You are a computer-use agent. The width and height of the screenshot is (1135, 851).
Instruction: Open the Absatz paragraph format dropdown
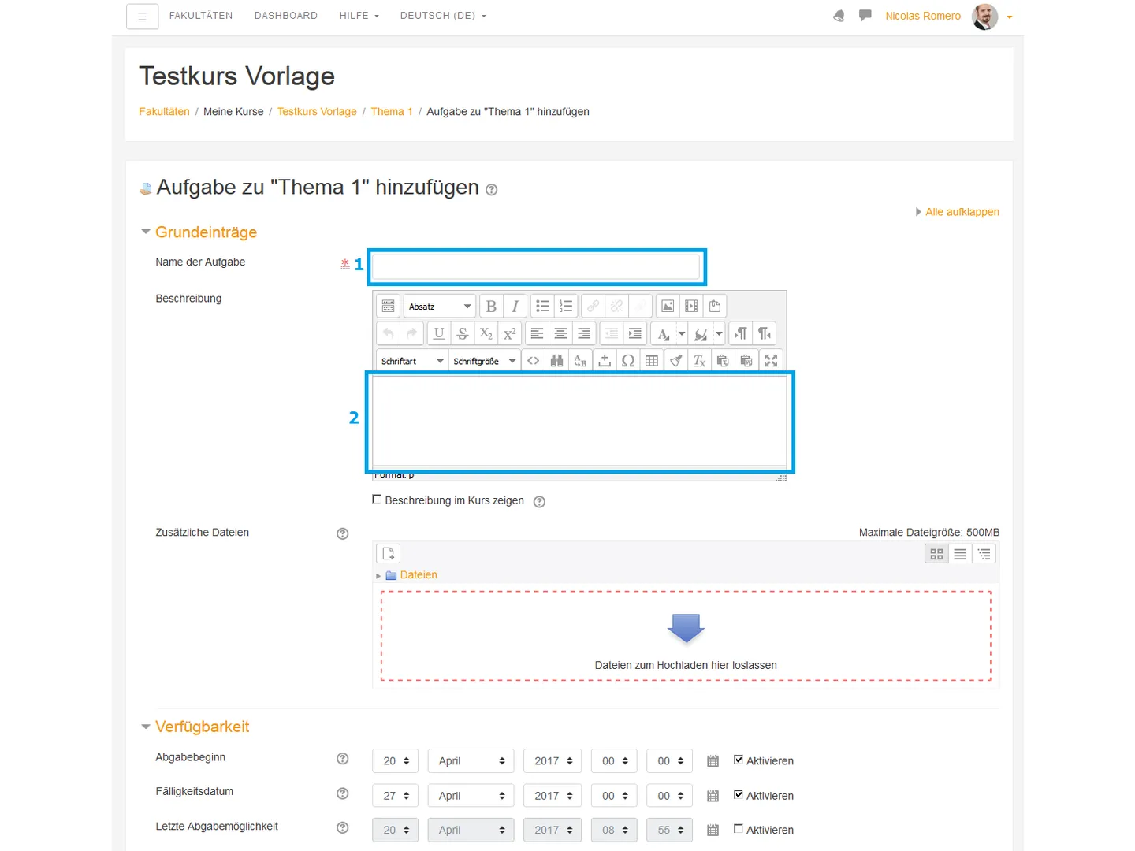(x=440, y=307)
